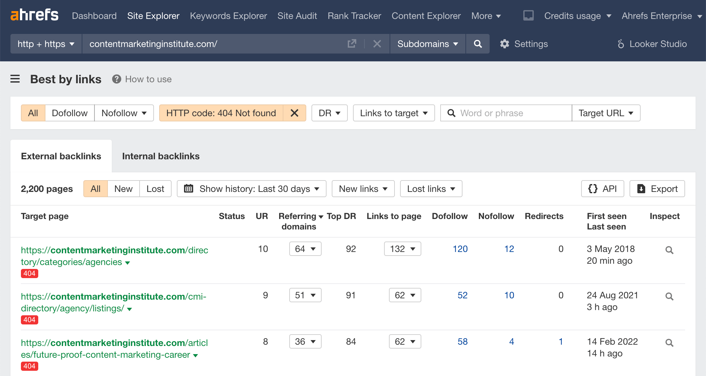
Task: Open URL in new tab icon
Action: (352, 44)
